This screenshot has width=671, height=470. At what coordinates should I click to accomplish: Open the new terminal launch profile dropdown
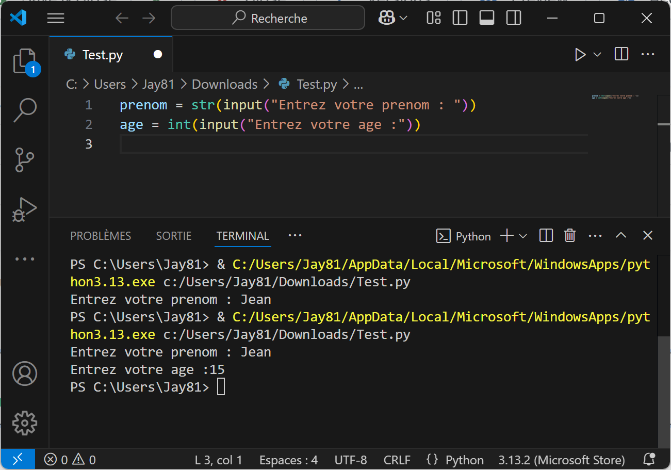tap(523, 236)
